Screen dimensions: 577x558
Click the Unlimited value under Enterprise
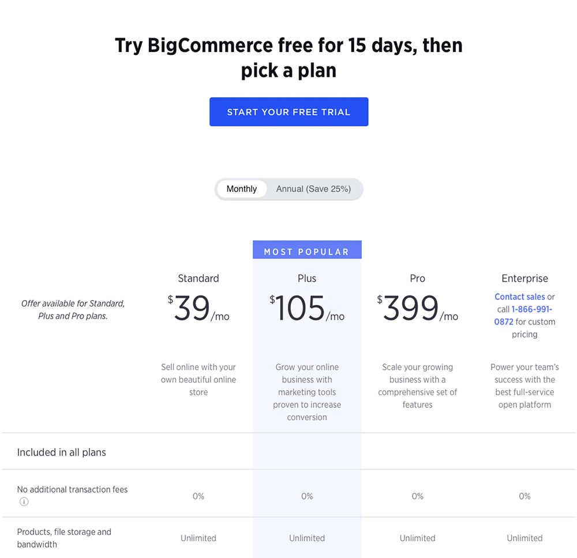click(524, 538)
